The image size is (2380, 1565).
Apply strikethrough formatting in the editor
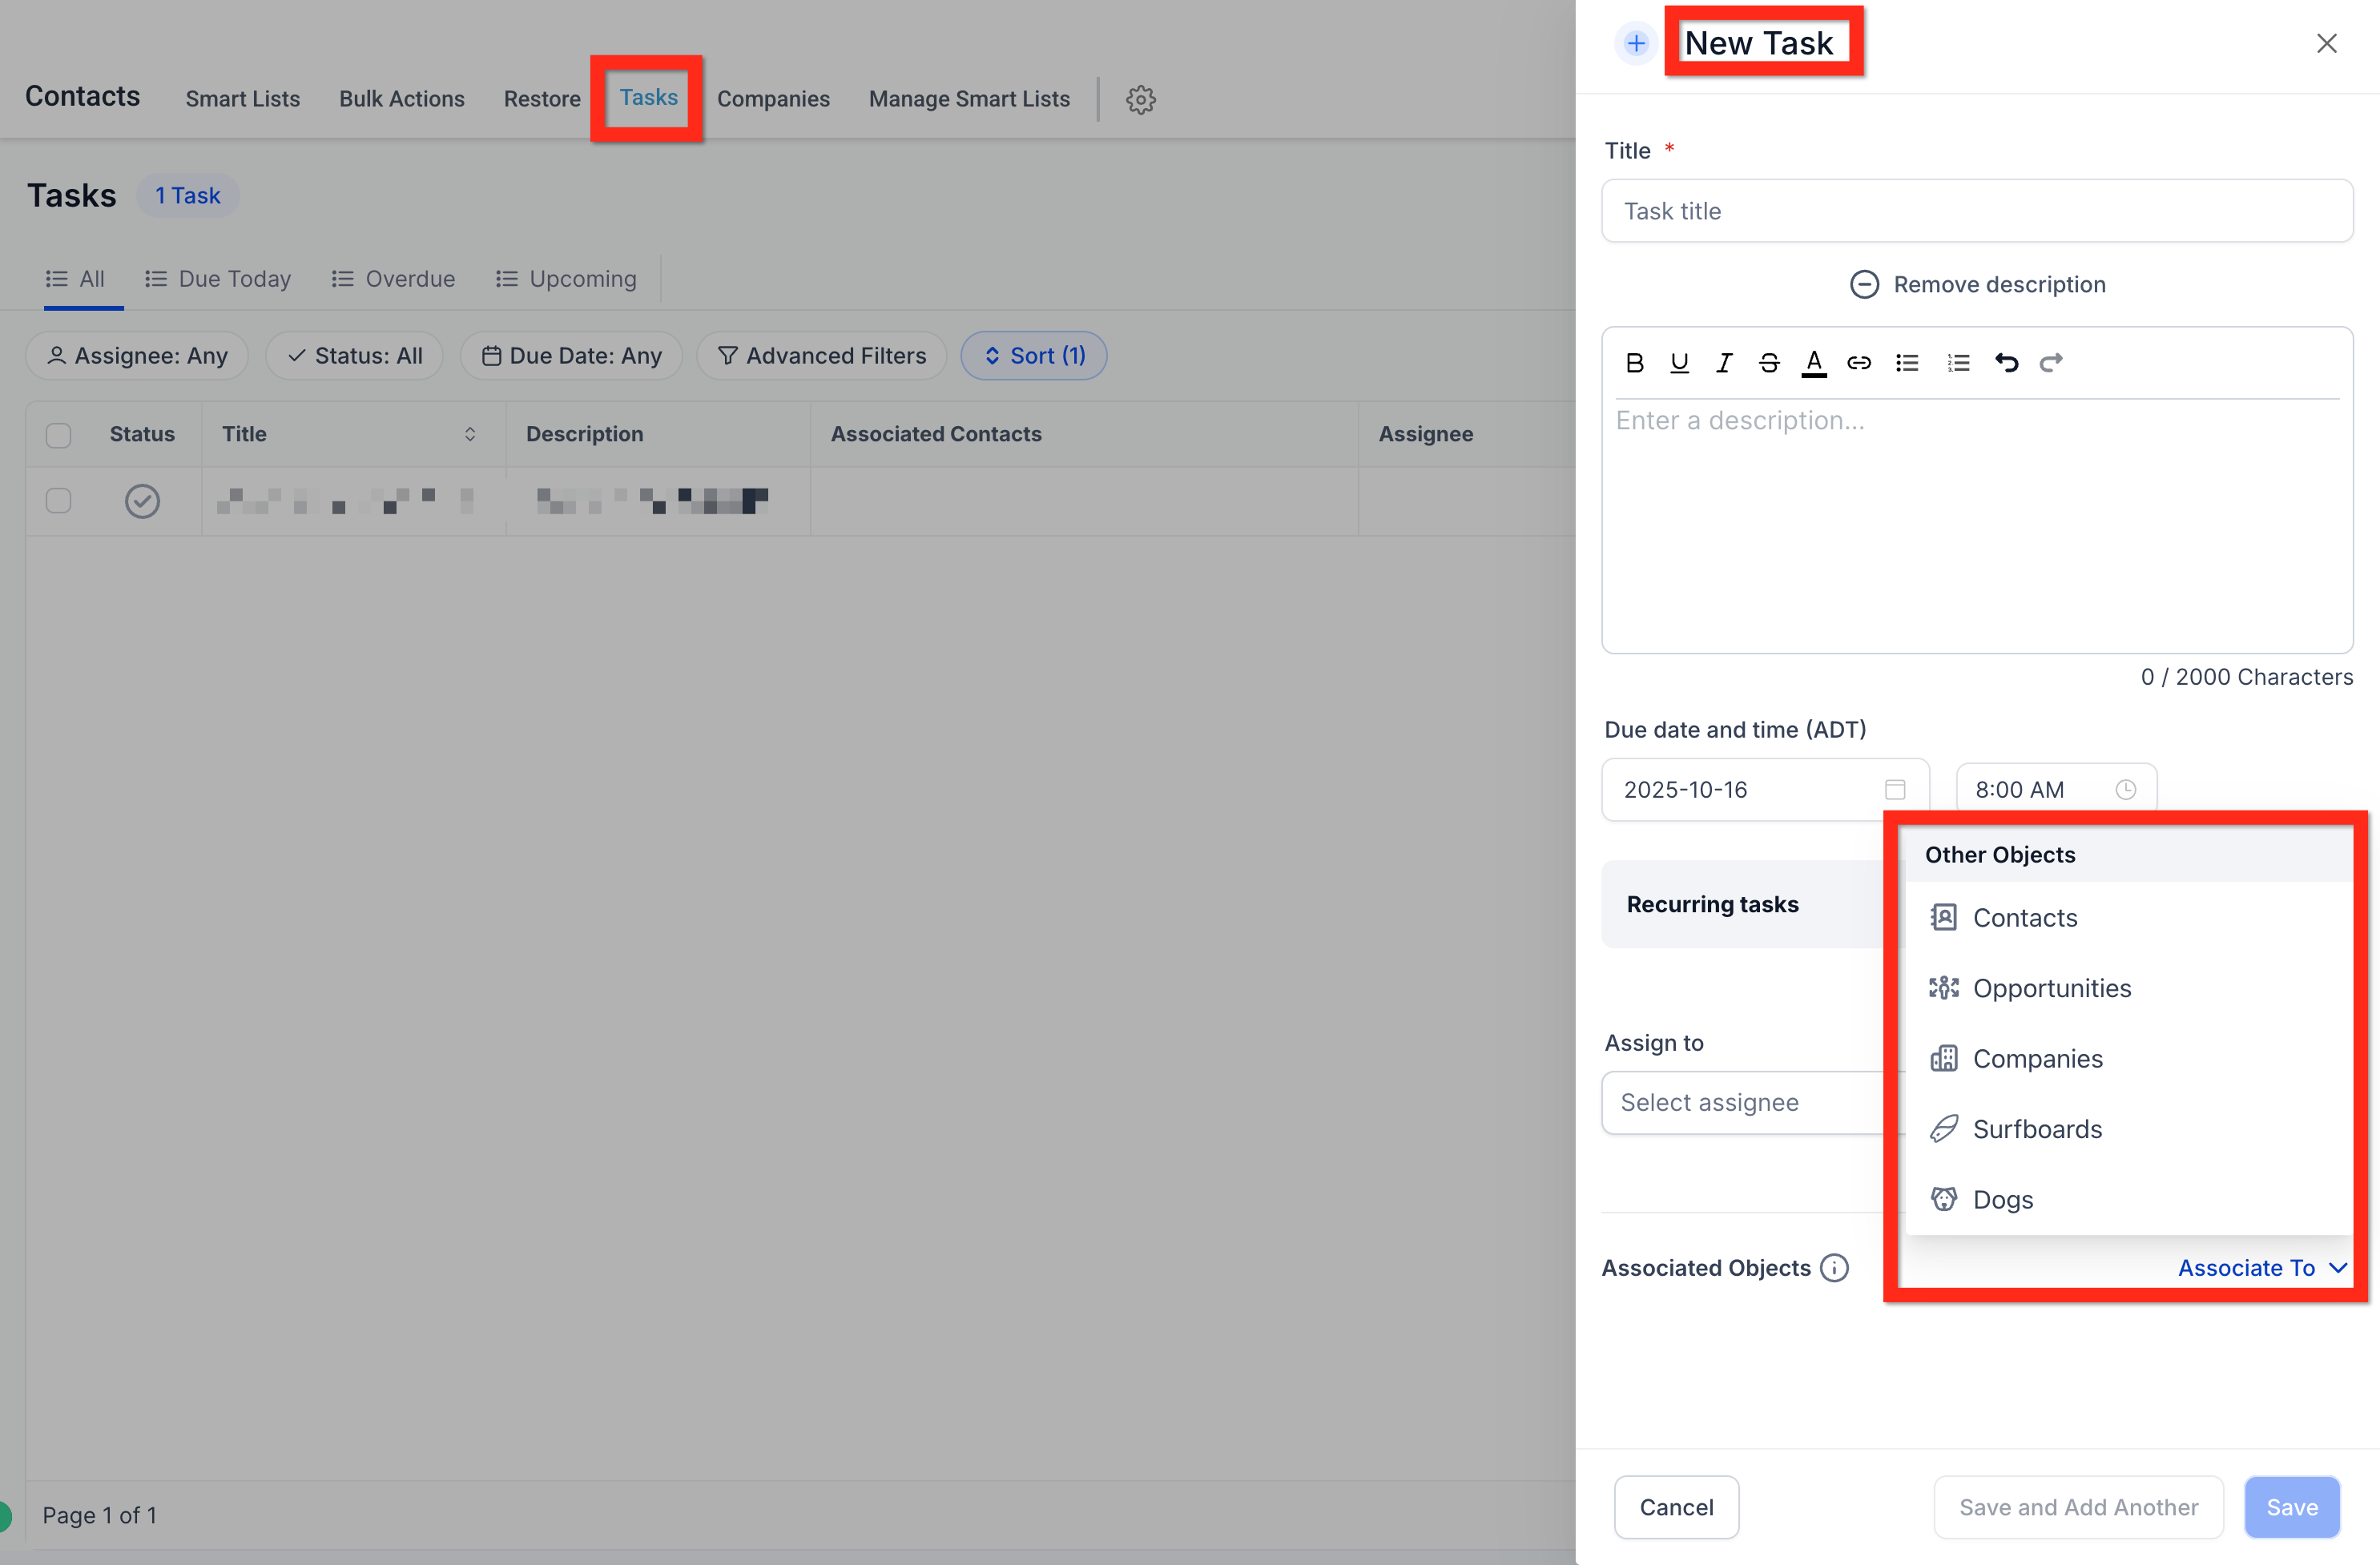tap(1769, 363)
